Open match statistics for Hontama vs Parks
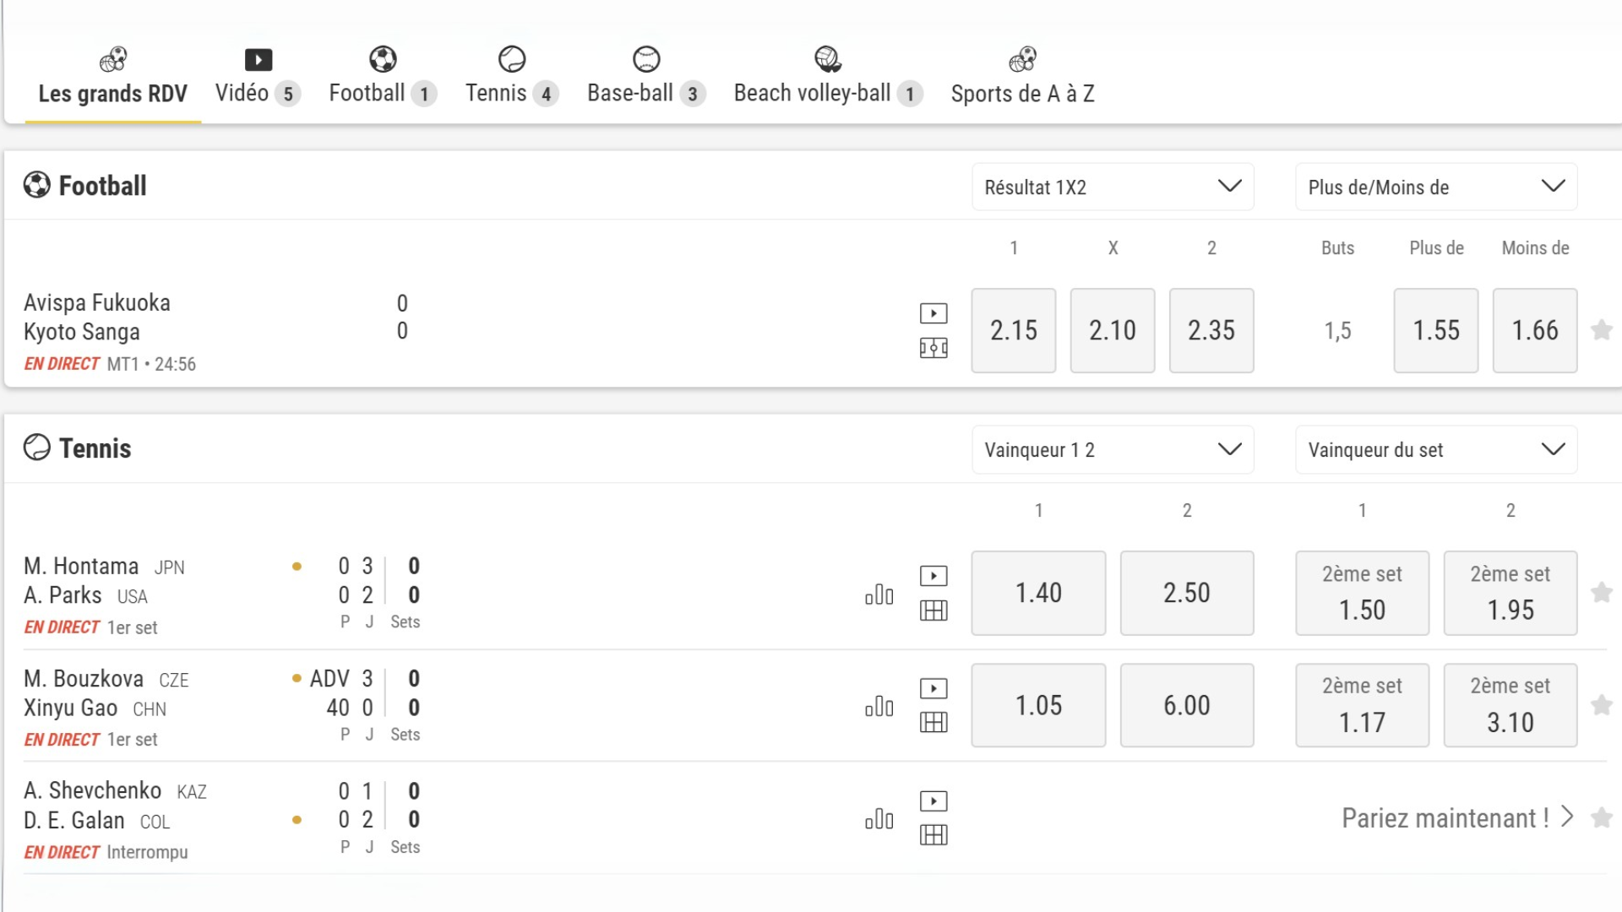Screen dimensions: 1622x912 [879, 594]
